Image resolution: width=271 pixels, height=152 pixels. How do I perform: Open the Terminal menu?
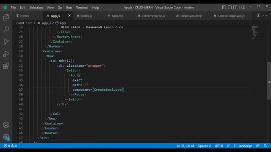(x=82, y=8)
